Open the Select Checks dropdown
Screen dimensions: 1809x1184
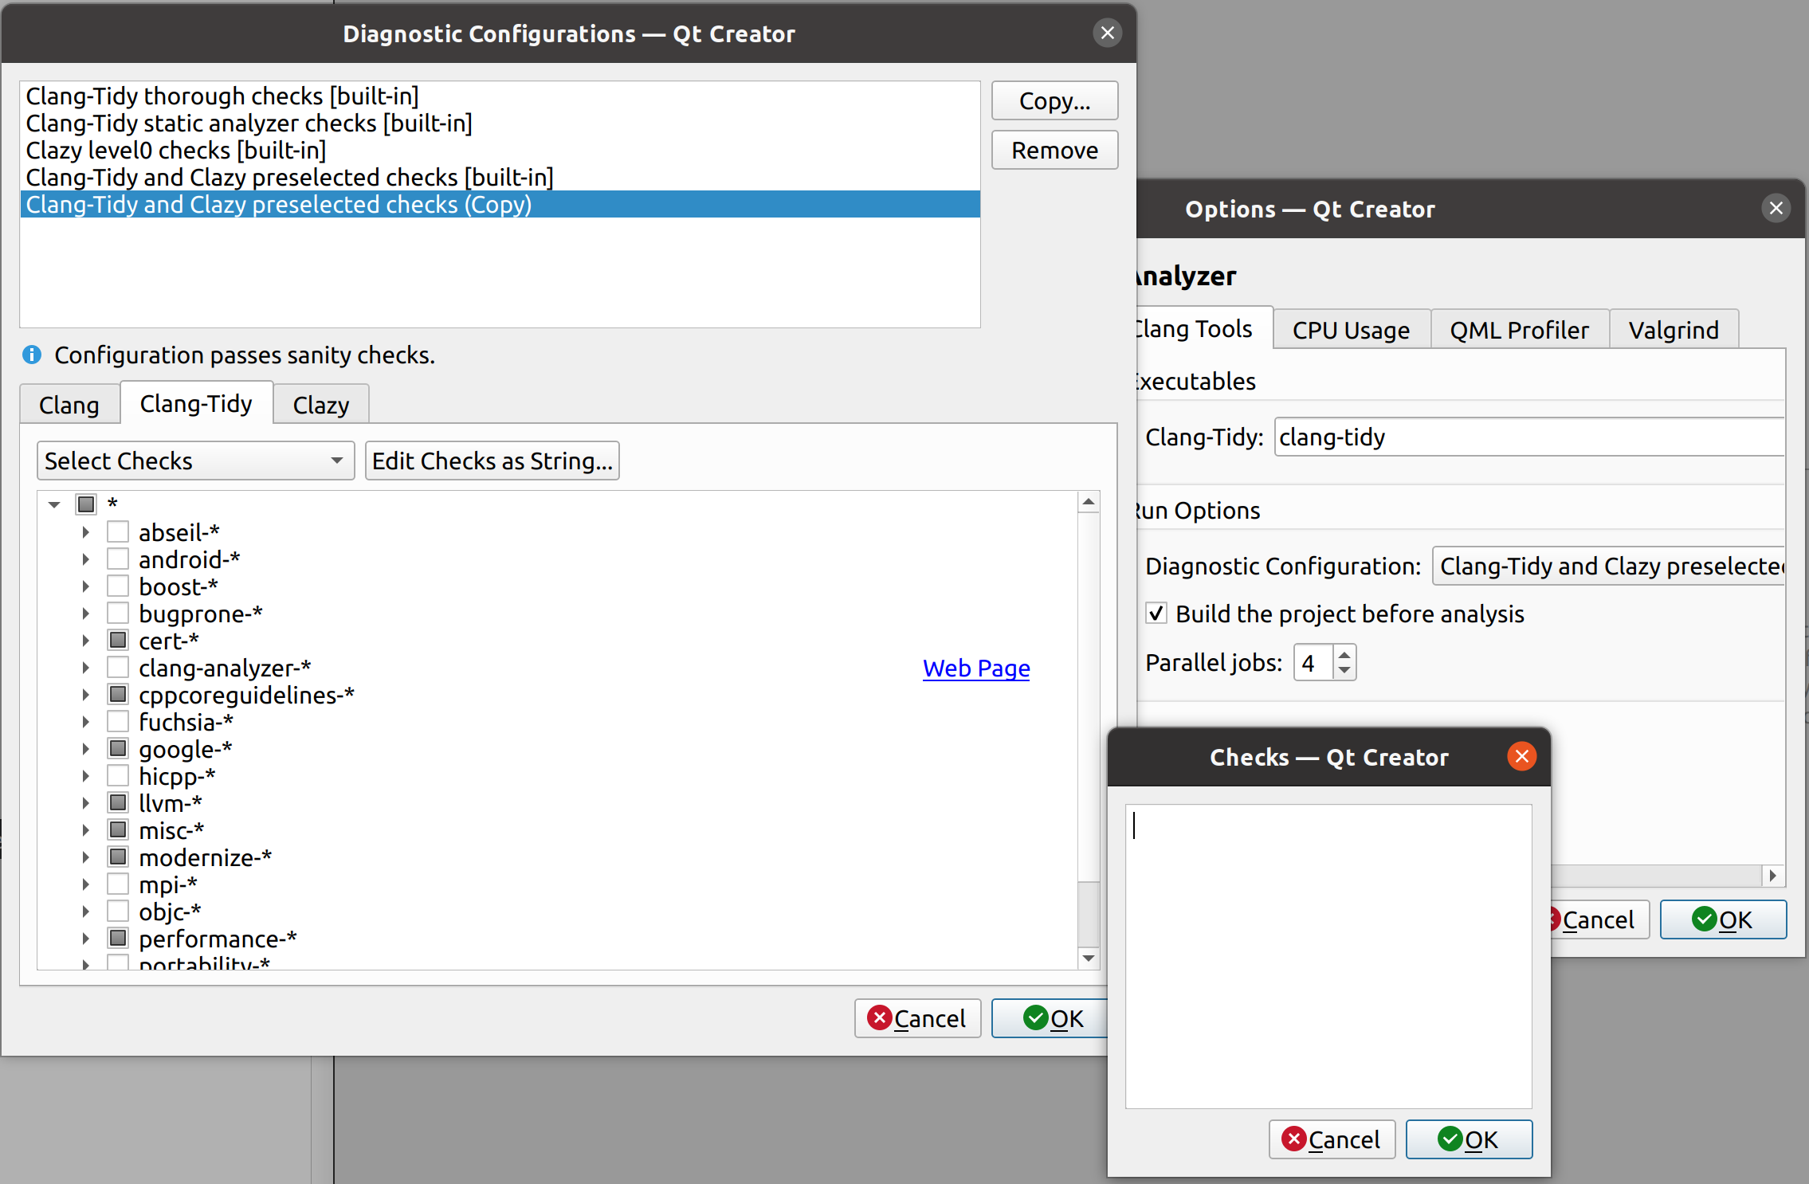[x=191, y=461]
